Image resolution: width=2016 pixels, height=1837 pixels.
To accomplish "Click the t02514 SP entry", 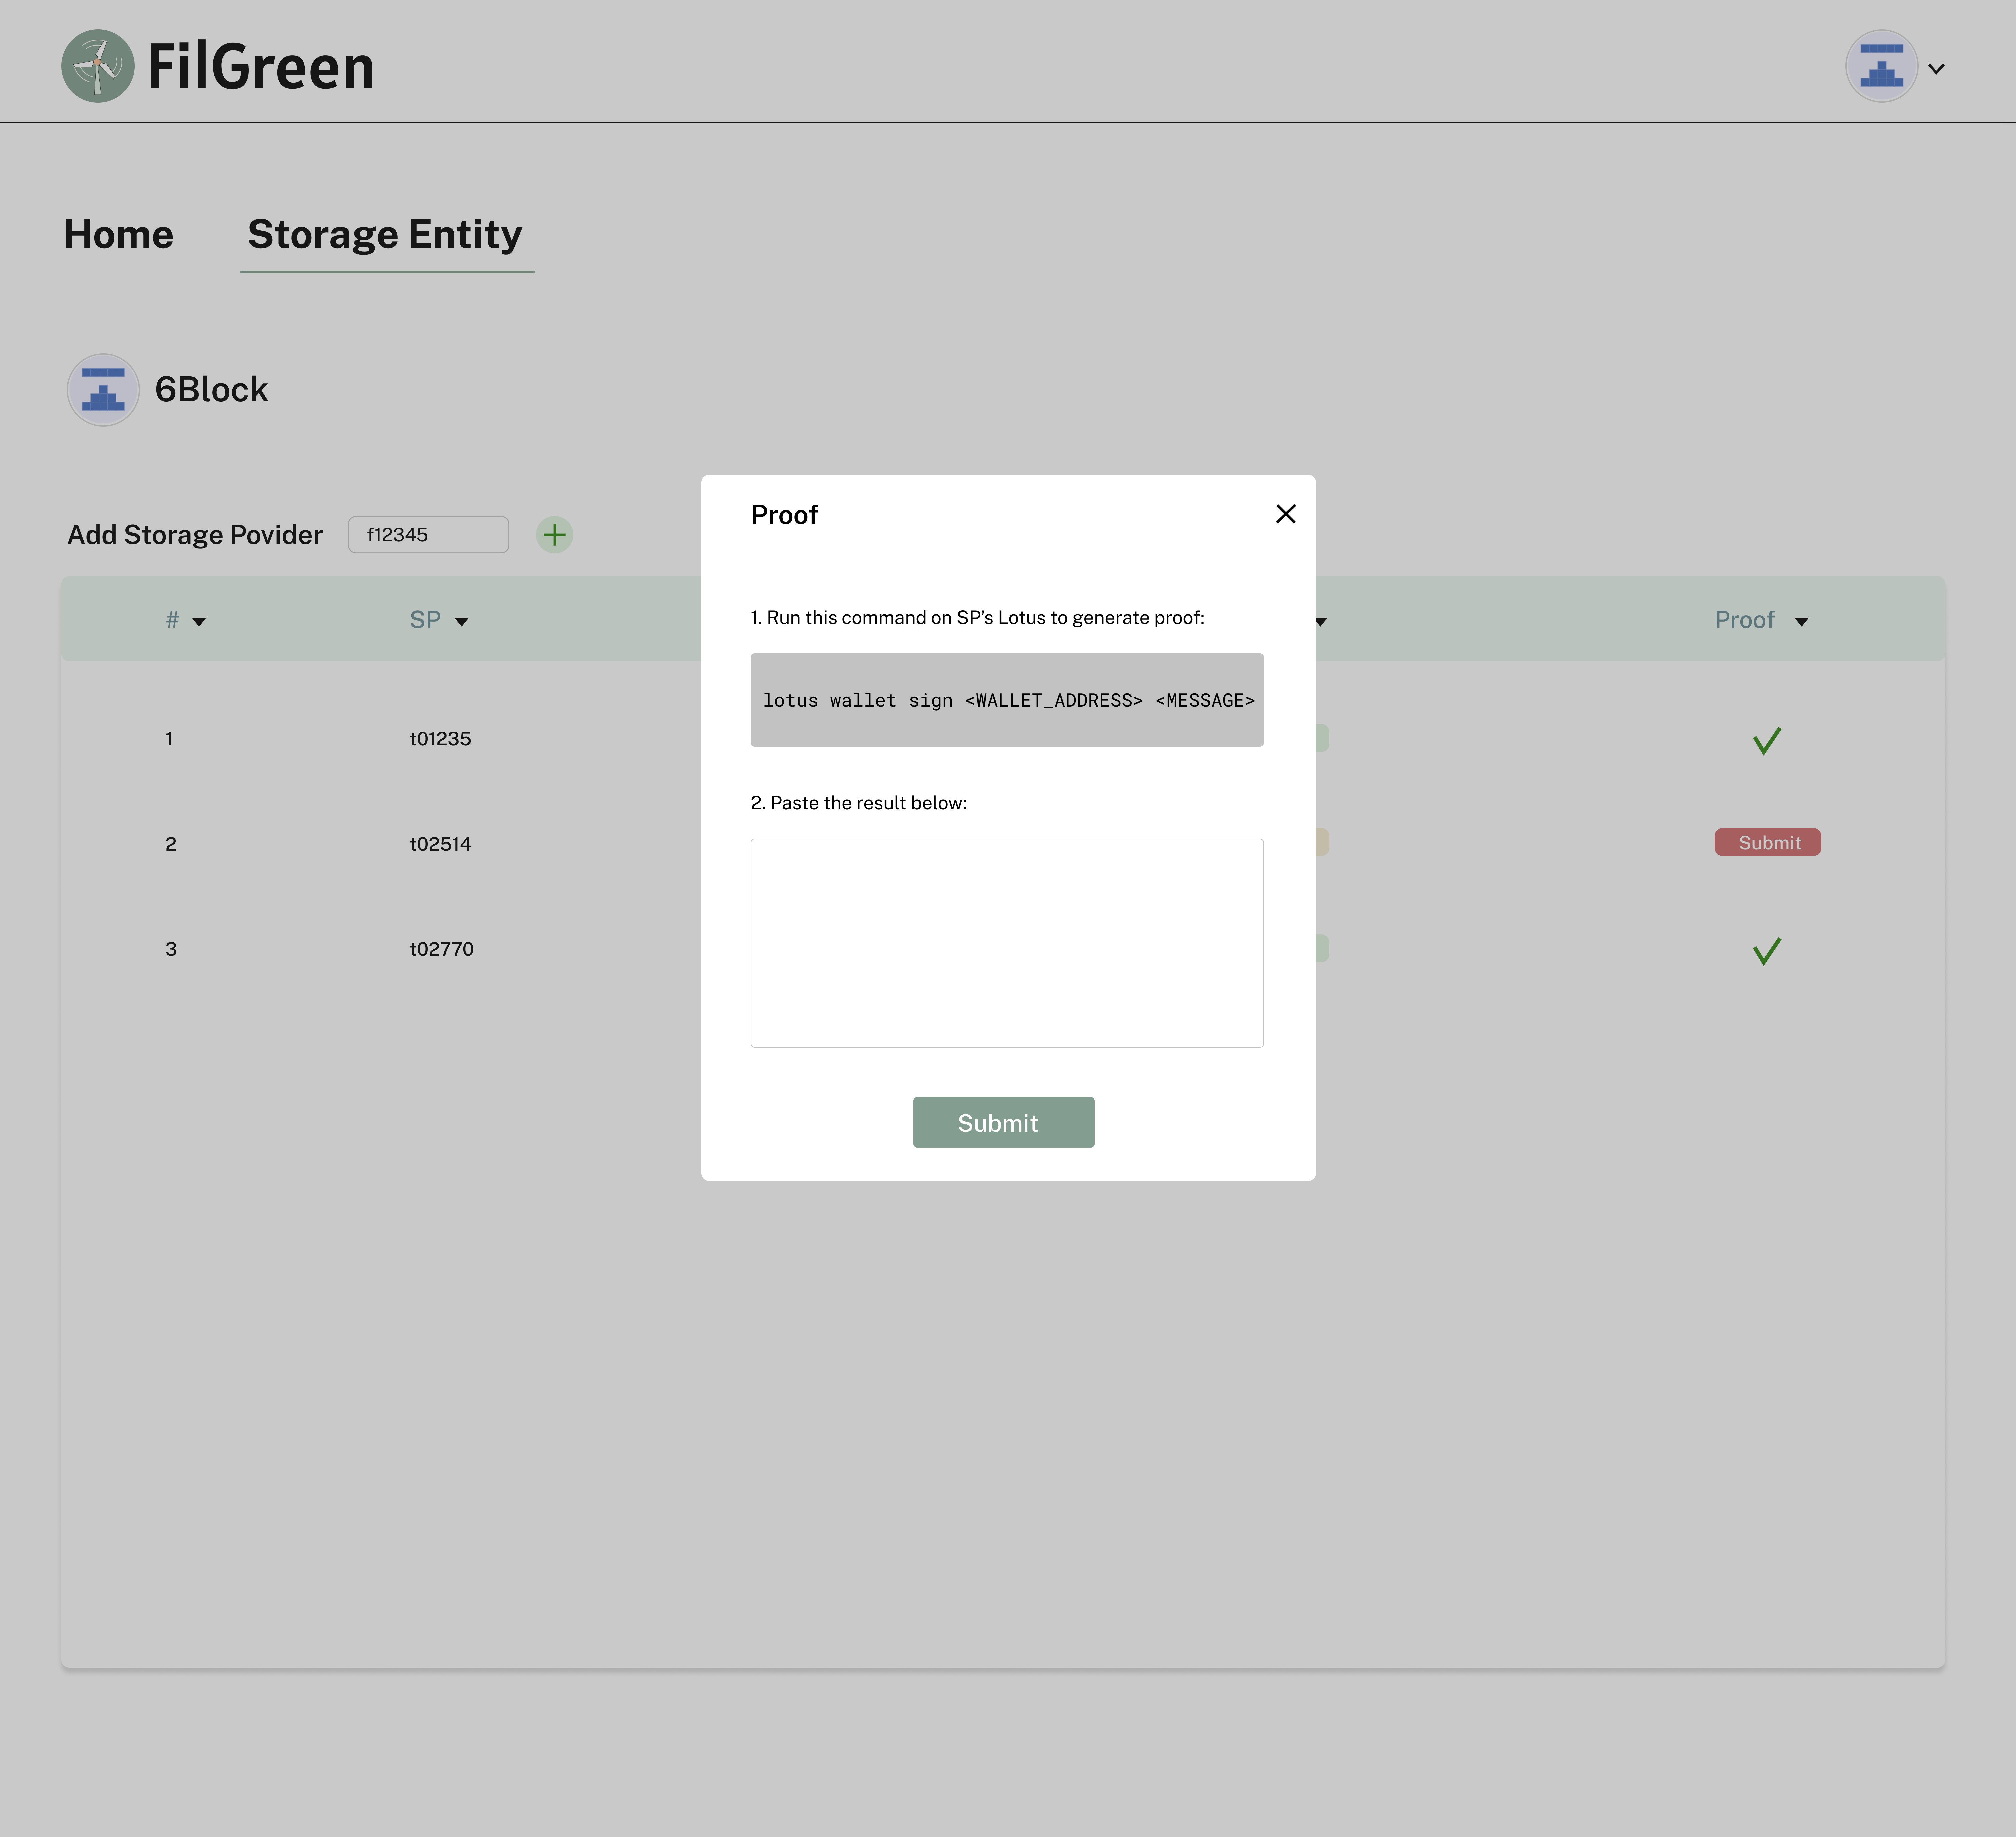I will (x=440, y=844).
